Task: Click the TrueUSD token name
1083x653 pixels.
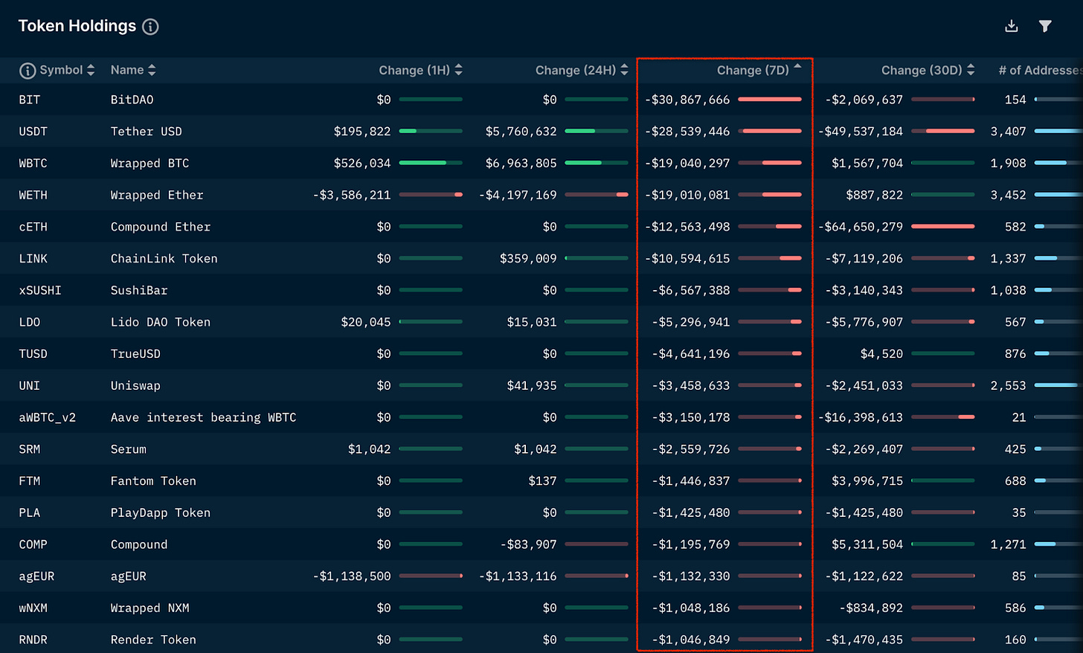Action: point(135,354)
